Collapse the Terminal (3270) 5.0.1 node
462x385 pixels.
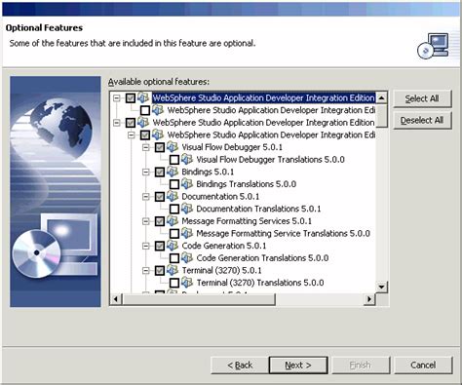pyautogui.click(x=146, y=270)
